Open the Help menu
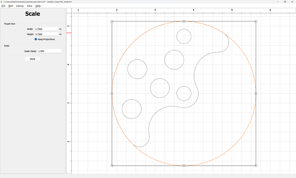Screen dimensions: 296x178 [38, 6]
